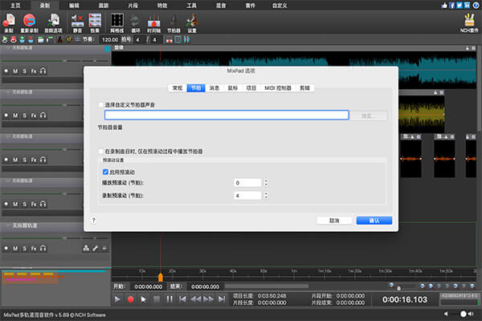The width and height of the screenshot is (482, 321).
Task: Toggle the 循环 (Loop) toolbar icon
Action: (135, 20)
